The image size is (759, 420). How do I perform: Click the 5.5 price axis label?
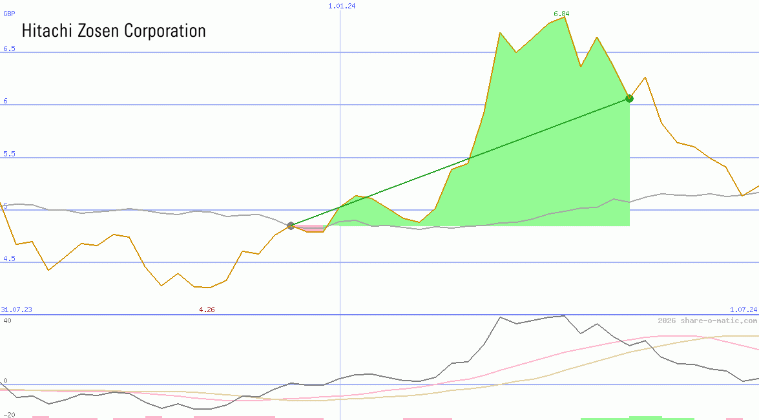coord(9,154)
